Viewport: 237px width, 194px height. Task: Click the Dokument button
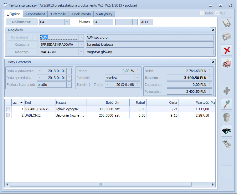22,22
